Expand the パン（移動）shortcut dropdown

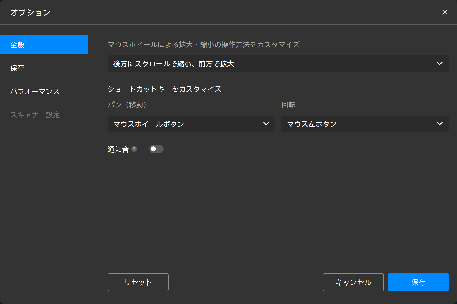[191, 124]
